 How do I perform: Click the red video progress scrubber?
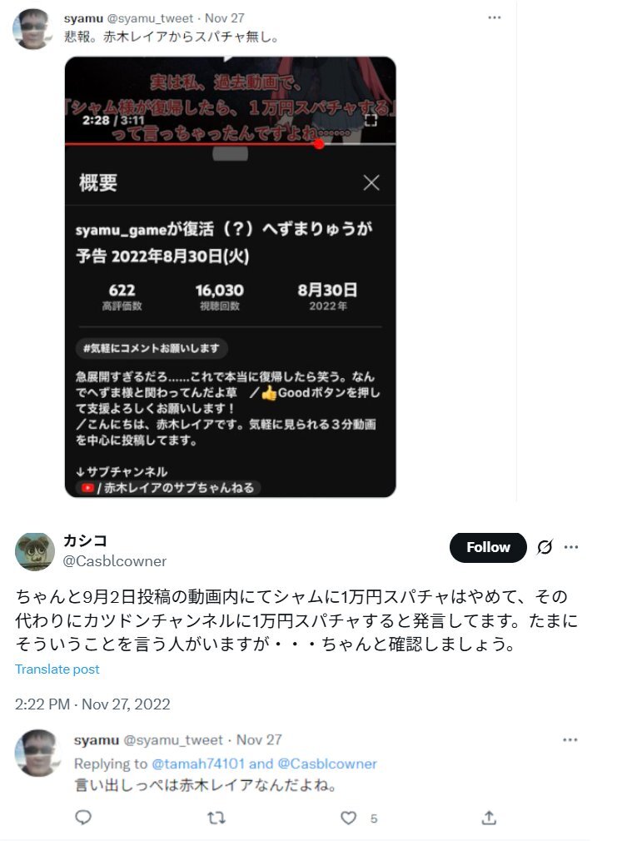click(319, 144)
